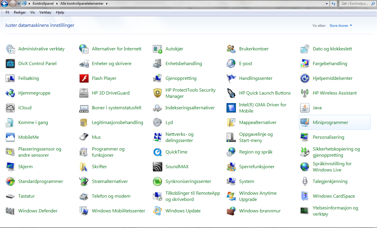377x228 pixels.
Task: Open the HP 3D DriveGuard icon
Action: tap(84, 93)
